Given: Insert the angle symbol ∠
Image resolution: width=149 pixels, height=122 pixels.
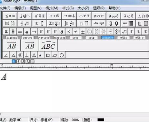Looking at the screenshot, I should [x=6, y=55].
